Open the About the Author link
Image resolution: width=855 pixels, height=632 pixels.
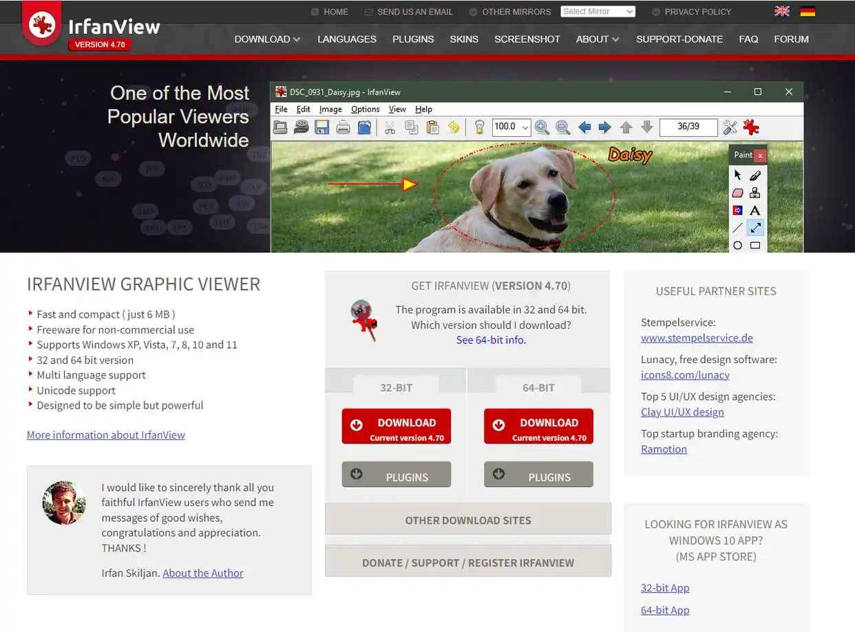pyautogui.click(x=203, y=573)
